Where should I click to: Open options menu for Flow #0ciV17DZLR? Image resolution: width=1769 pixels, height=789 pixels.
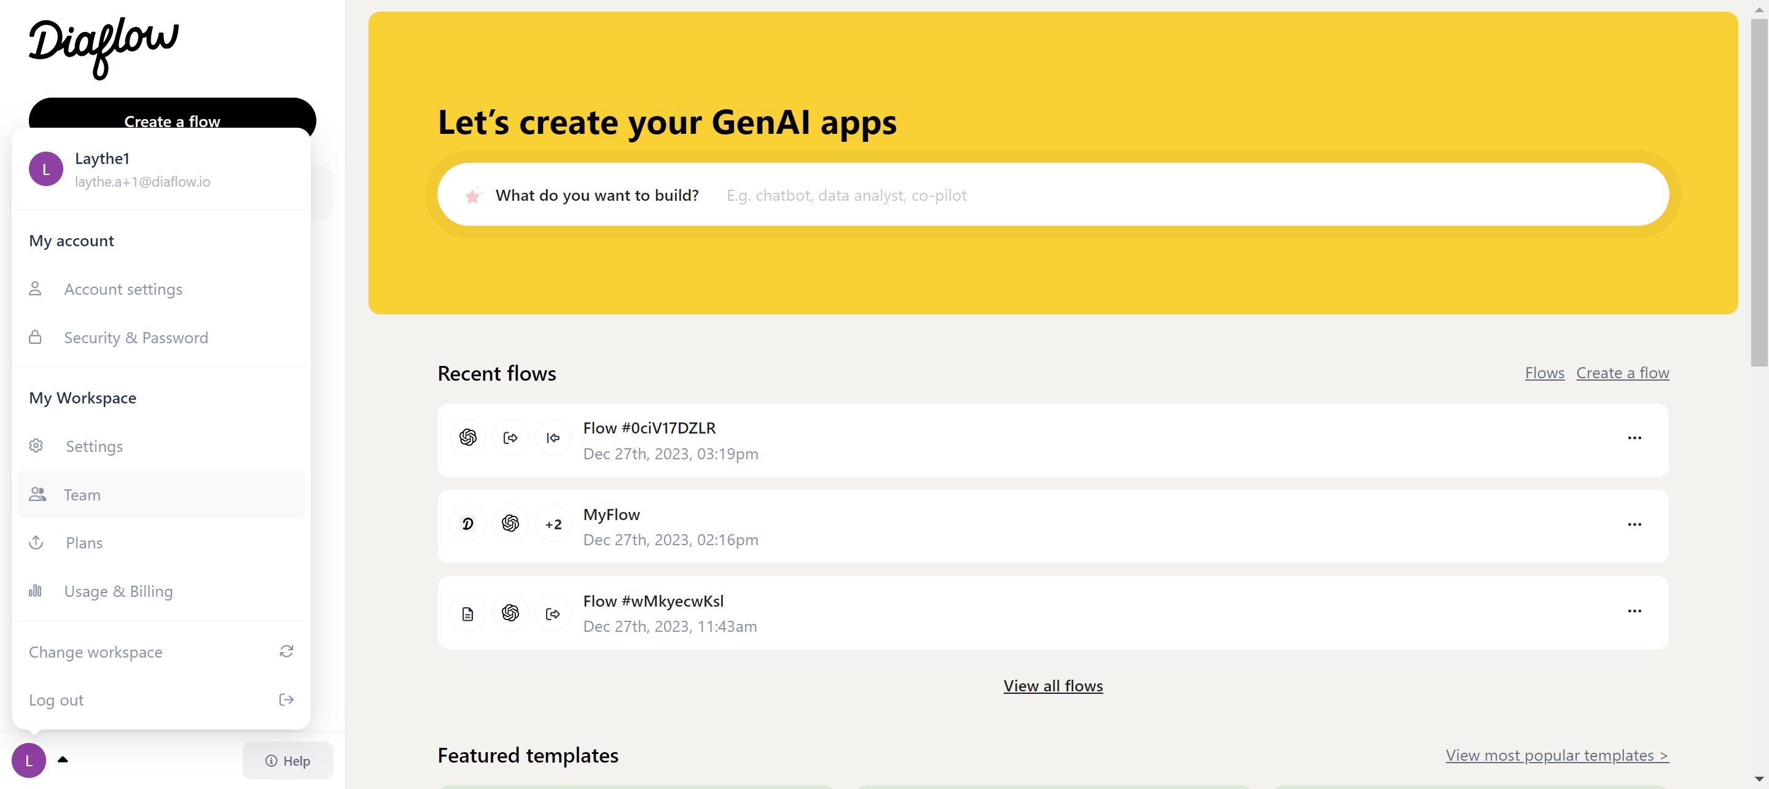coord(1634,437)
